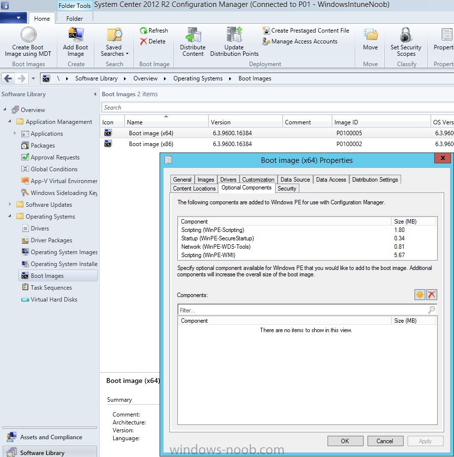Collapse the Operating Systems node

pos(9,216)
